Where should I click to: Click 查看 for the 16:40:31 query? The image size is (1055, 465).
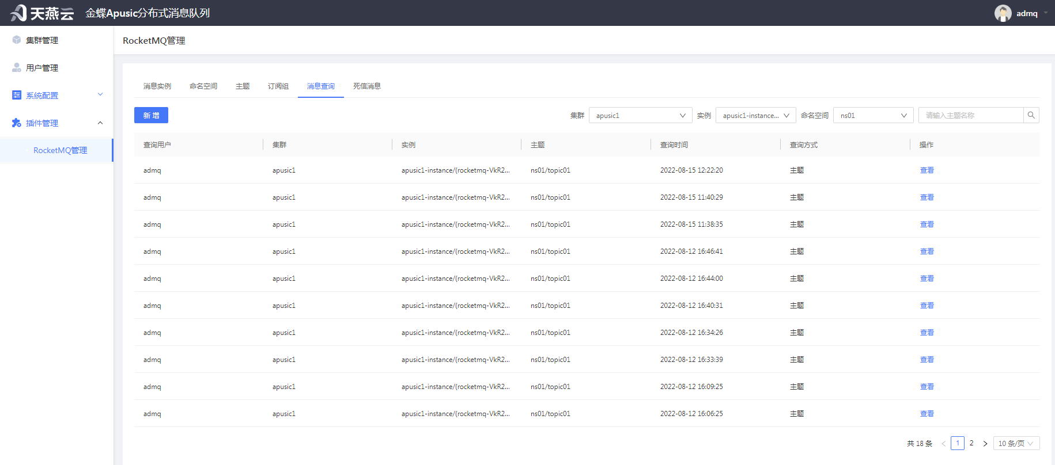[x=927, y=305]
